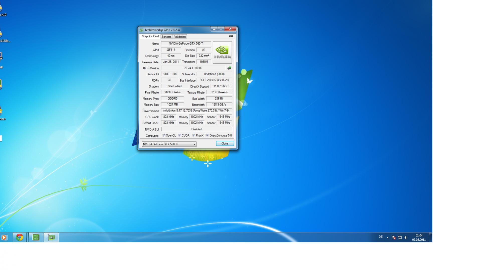Click the Close button in GPU-Z
481x270 pixels.
[225, 143]
